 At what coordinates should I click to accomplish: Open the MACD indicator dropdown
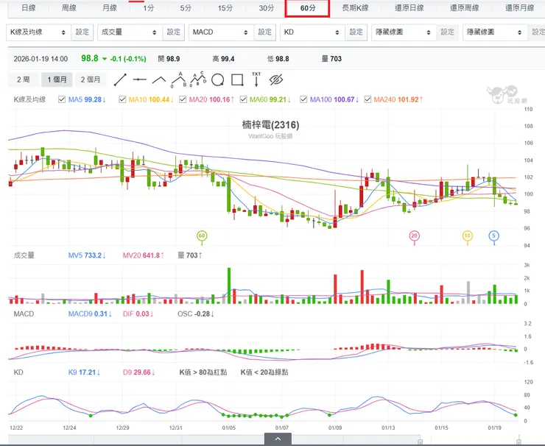point(221,32)
